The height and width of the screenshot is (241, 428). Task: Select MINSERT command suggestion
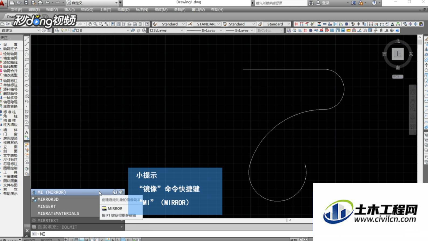click(65, 206)
